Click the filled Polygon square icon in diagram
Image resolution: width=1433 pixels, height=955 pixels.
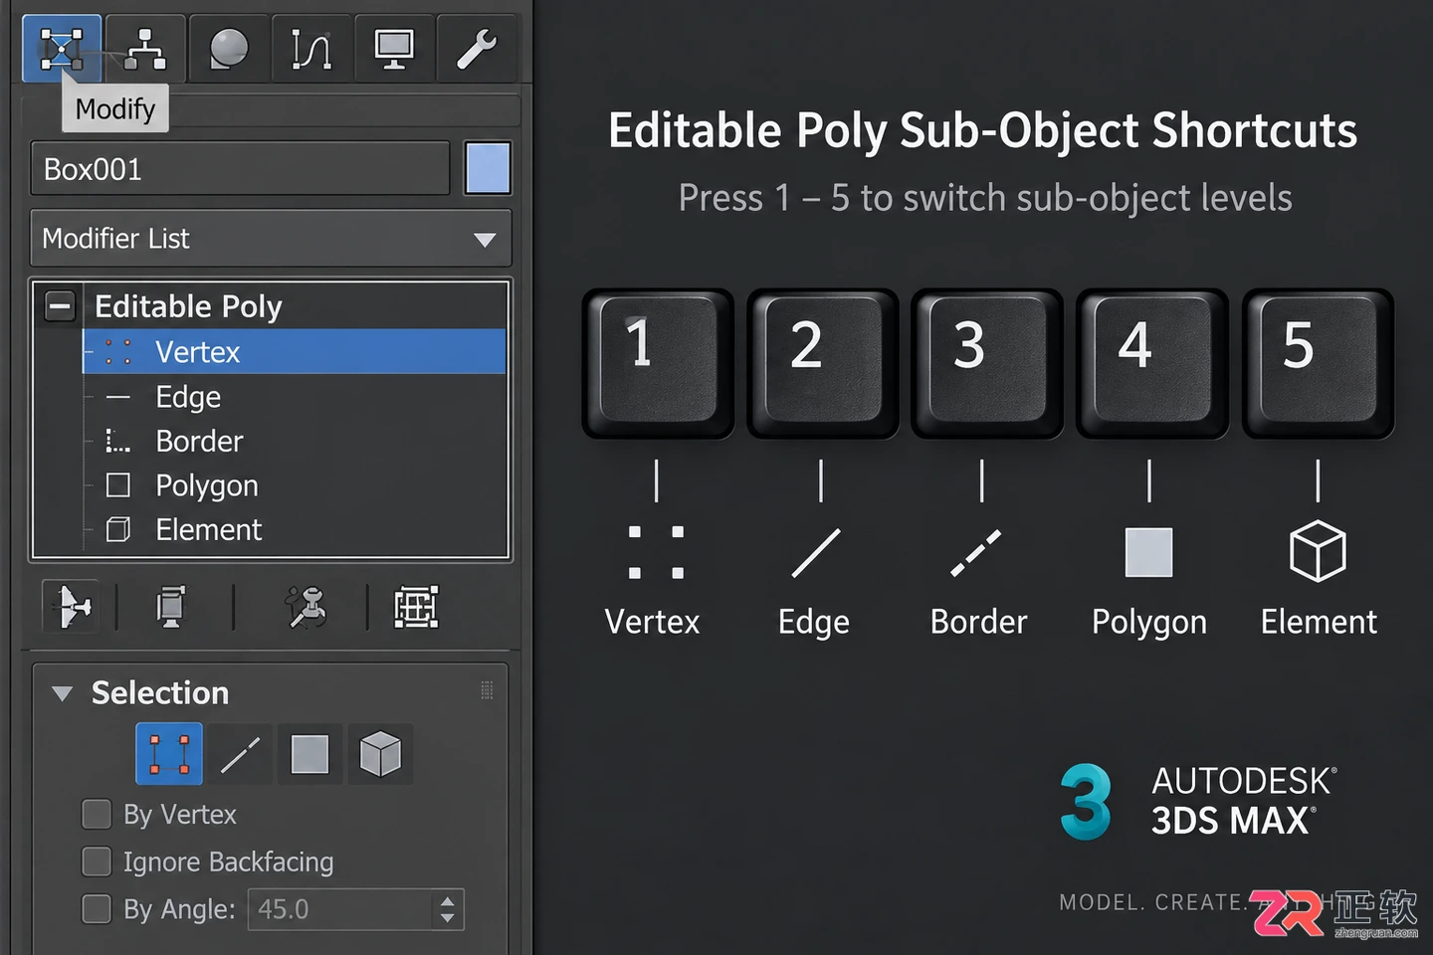point(1148,552)
